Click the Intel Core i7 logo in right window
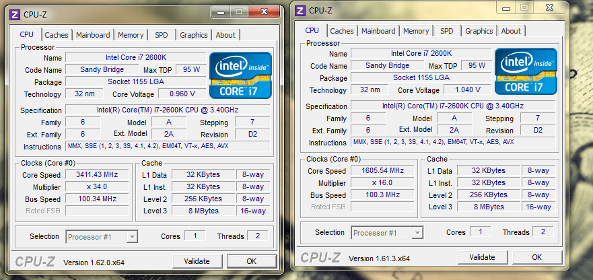This screenshot has width=593, height=280. pyautogui.click(x=526, y=71)
